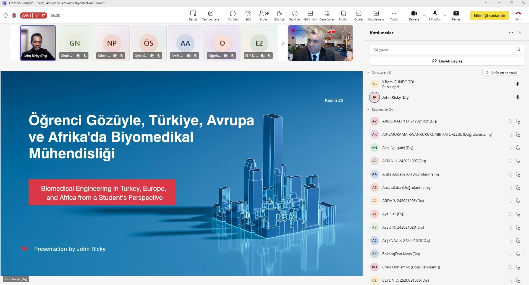The height and width of the screenshot is (285, 529).
Task: Click Etkinliği sonlandır button
Action: point(489,15)
